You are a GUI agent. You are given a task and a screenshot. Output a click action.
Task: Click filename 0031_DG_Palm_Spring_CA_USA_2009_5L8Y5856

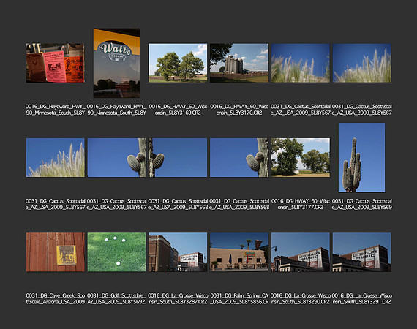(x=239, y=299)
